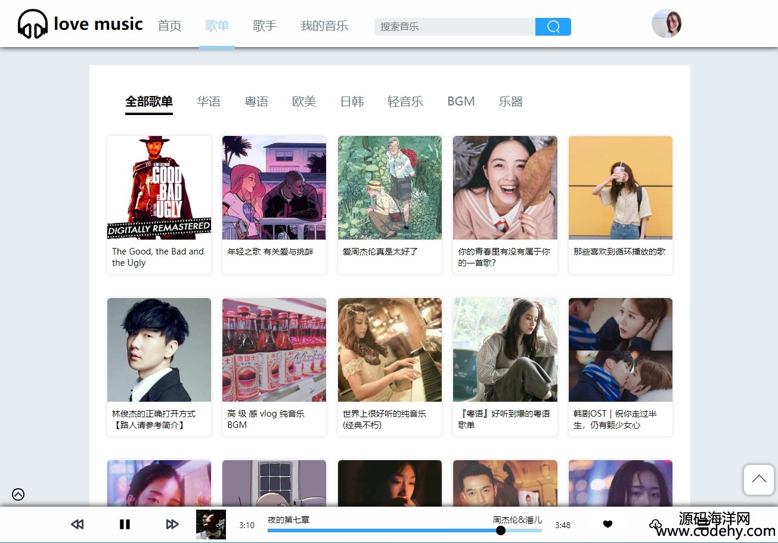Click the progress bar round handle

501,530
